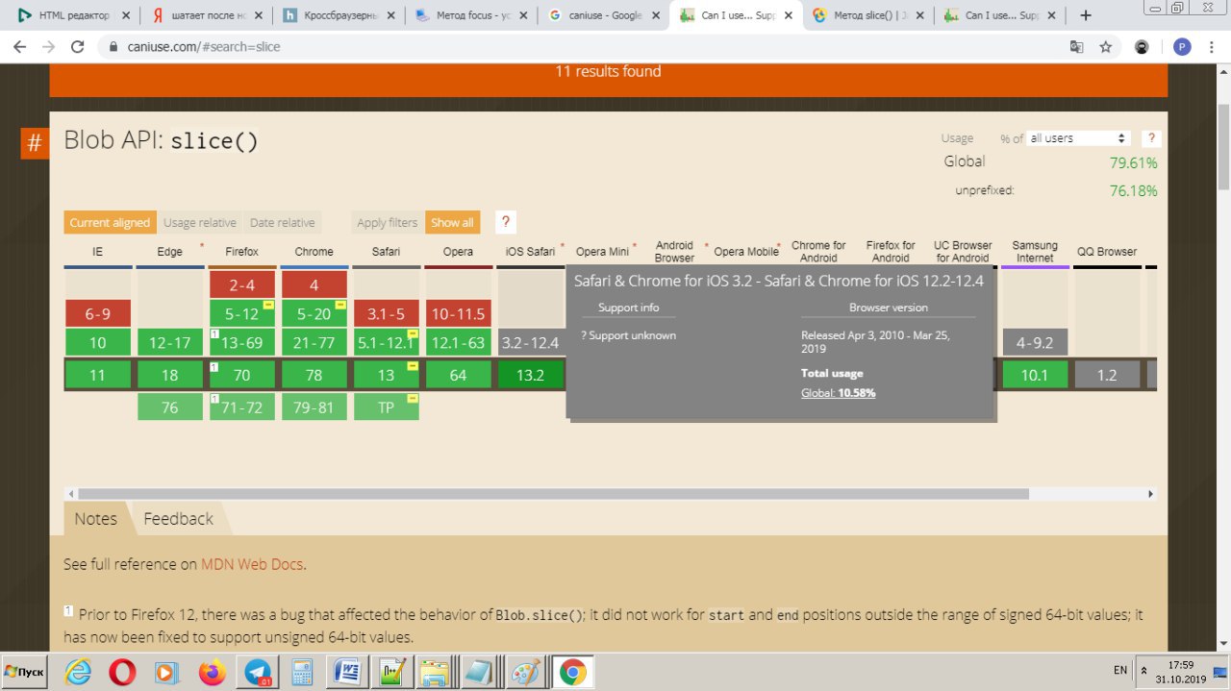Viewport: 1231px width, 691px height.
Task: Select the Firefox 13-69 cell
Action: tap(242, 342)
